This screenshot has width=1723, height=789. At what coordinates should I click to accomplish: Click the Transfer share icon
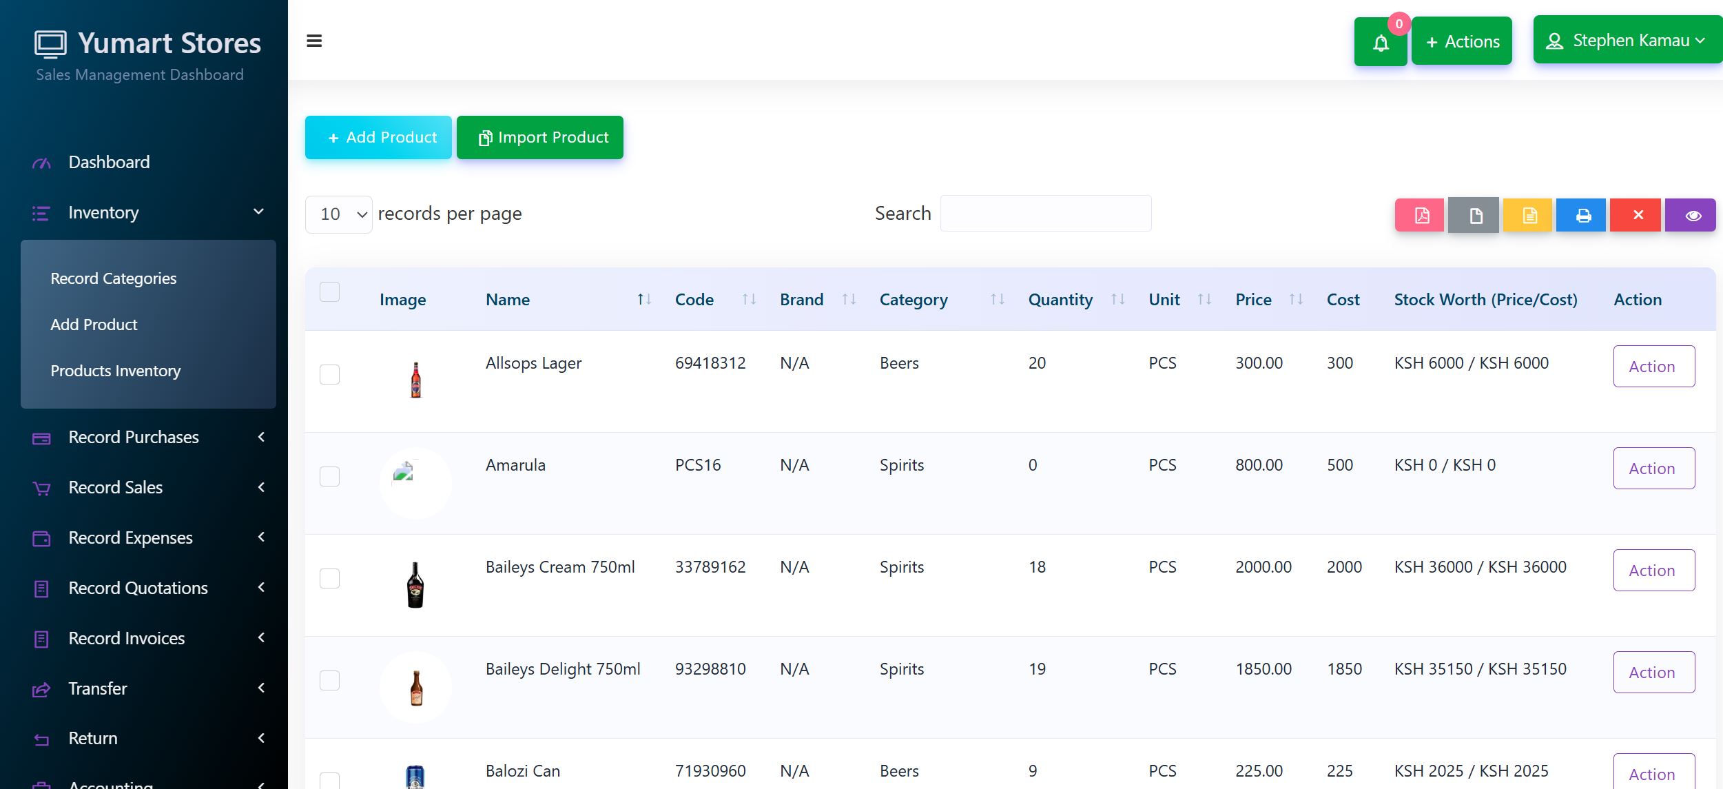pos(41,689)
